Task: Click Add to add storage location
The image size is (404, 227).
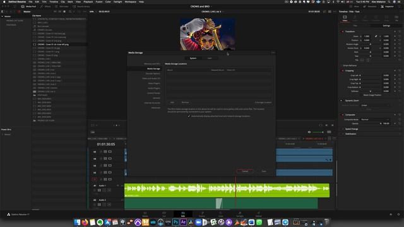Action: tap(172, 102)
